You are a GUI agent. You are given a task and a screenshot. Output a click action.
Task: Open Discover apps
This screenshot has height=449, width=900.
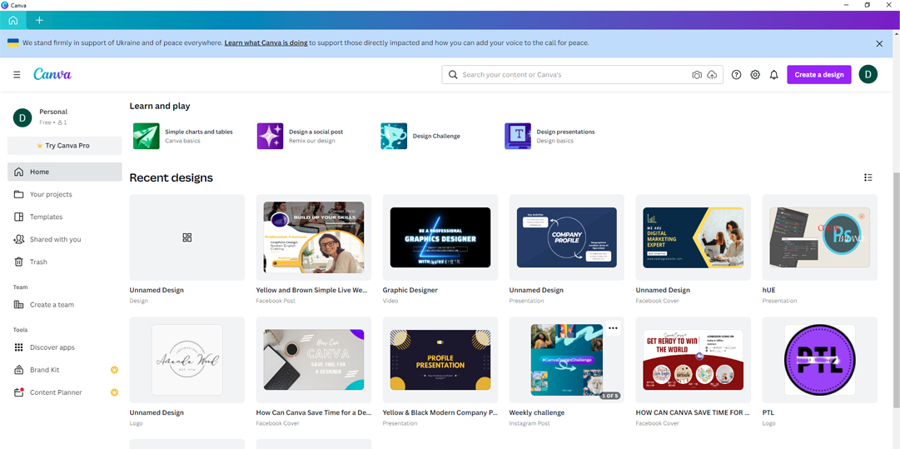coord(65,347)
